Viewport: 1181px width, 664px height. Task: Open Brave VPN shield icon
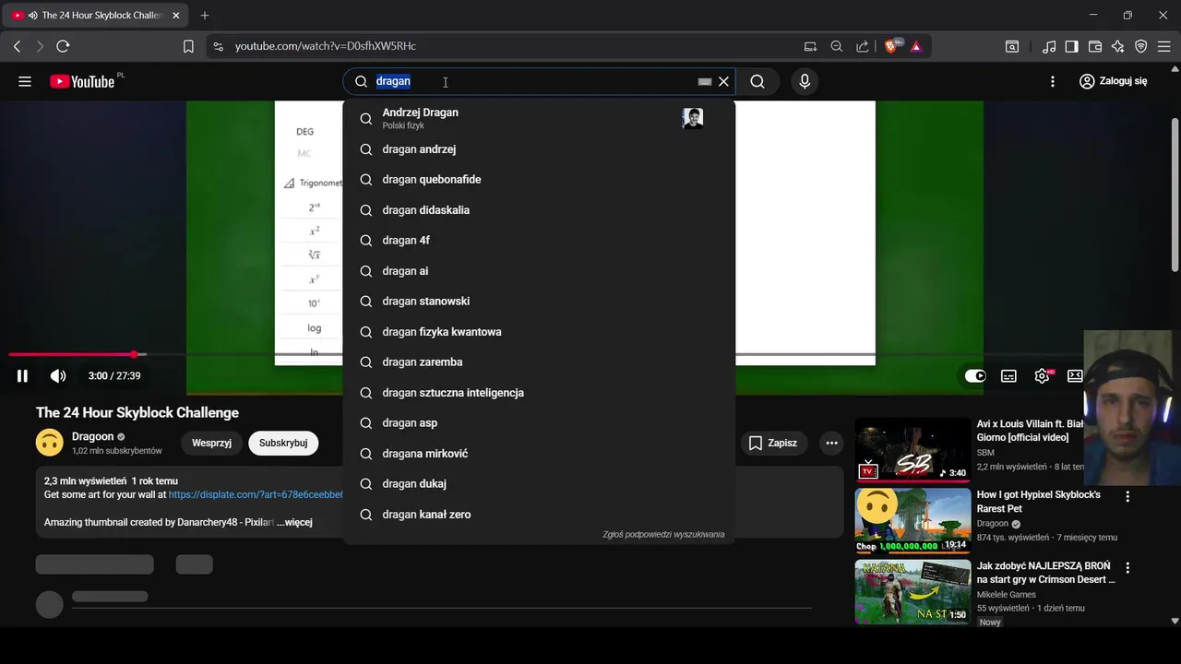tap(1141, 46)
